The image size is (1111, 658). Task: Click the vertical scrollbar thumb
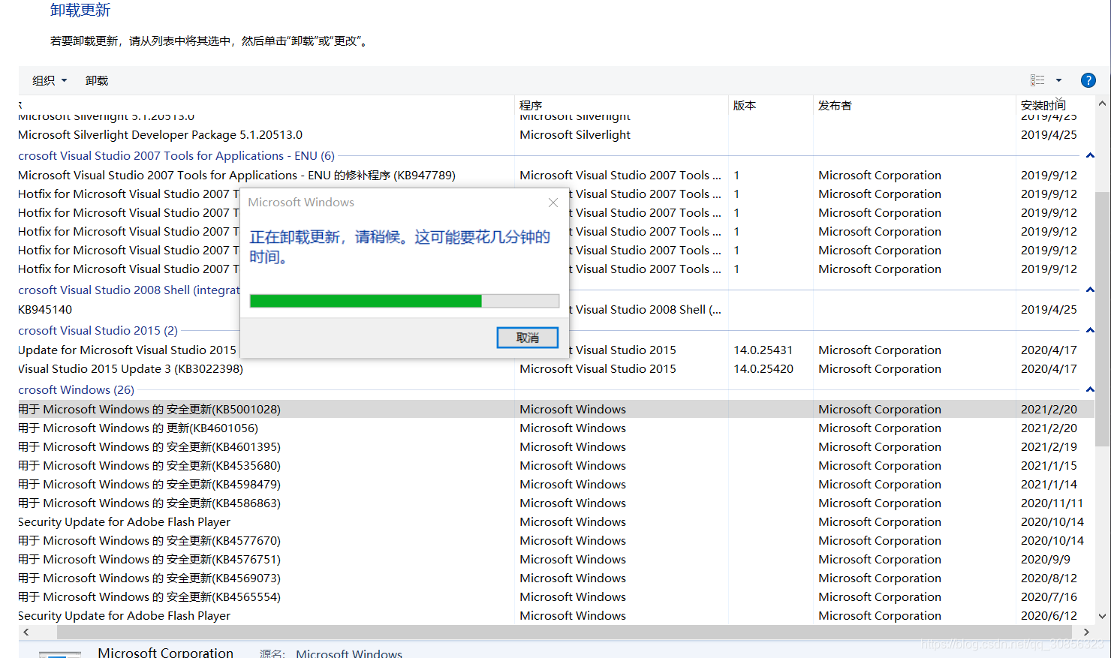[1102, 319]
